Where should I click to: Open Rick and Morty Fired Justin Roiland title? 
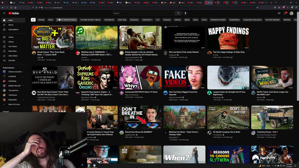[184, 52]
